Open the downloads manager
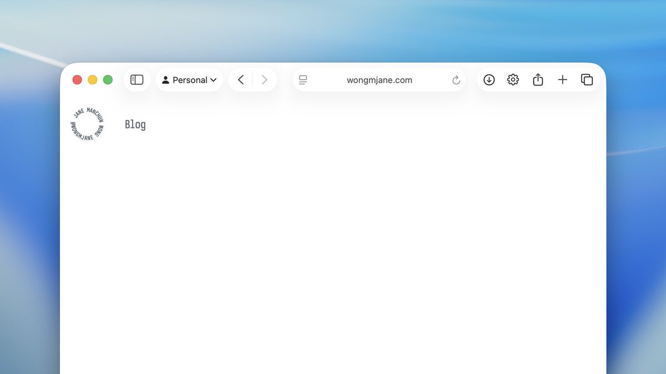666x374 pixels. (489, 79)
